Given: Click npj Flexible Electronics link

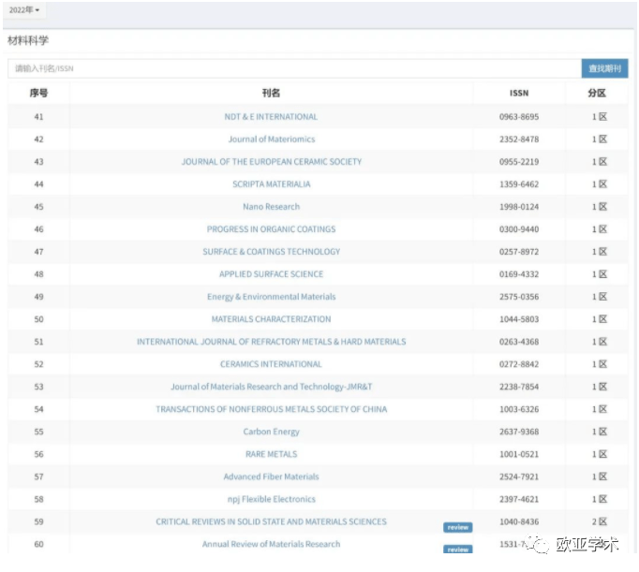Looking at the screenshot, I should (x=271, y=499).
